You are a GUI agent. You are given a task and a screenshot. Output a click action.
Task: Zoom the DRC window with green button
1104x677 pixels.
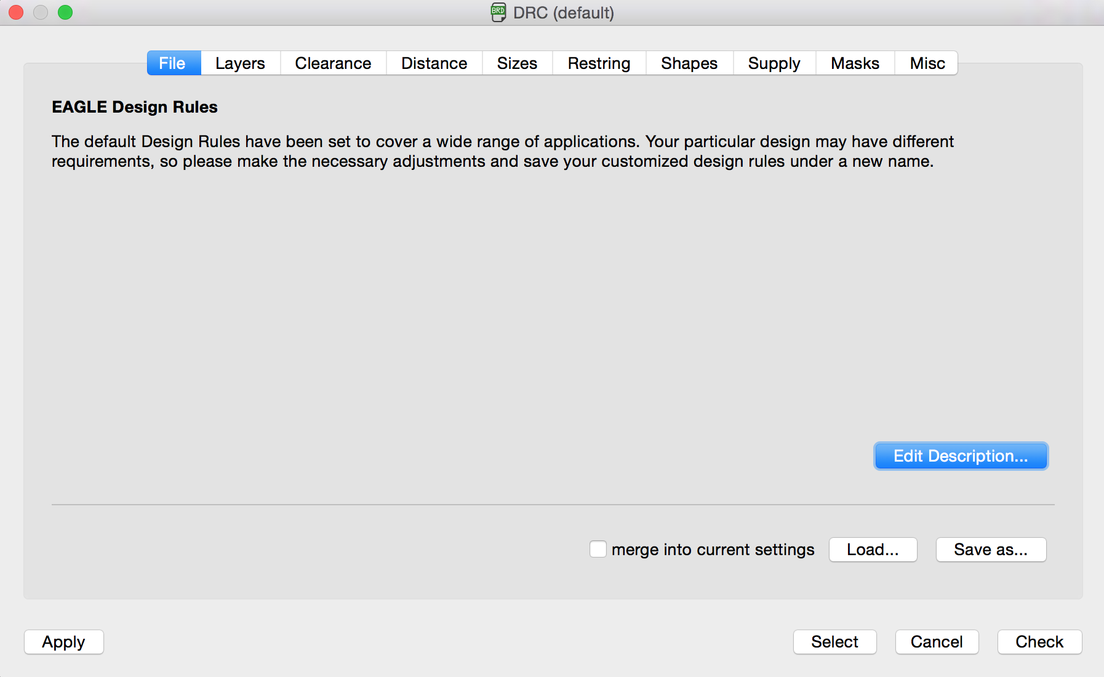[x=65, y=12]
